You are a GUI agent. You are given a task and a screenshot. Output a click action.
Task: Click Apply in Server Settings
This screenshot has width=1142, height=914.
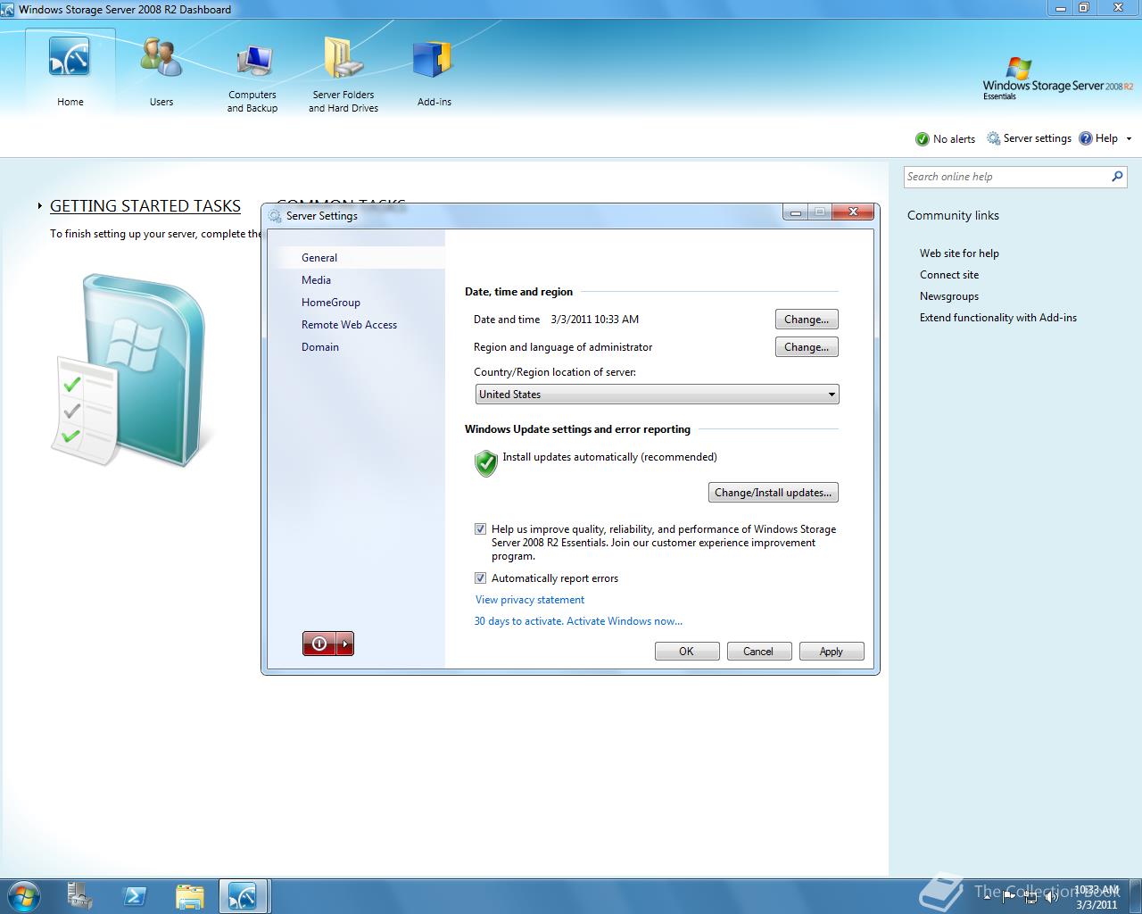pos(832,652)
